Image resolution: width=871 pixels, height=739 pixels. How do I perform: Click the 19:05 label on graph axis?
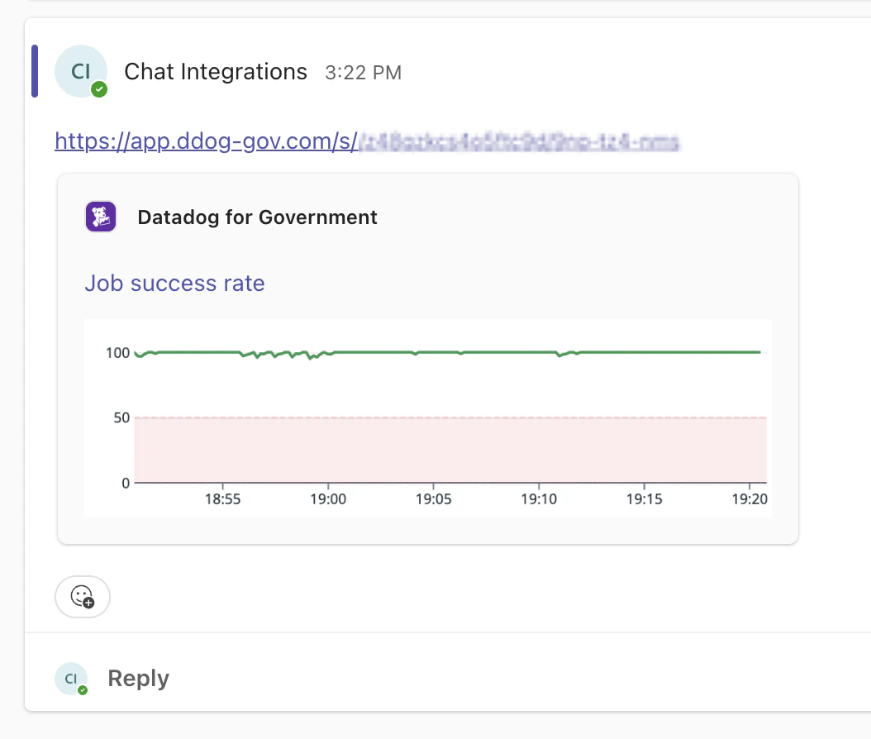[x=433, y=499]
